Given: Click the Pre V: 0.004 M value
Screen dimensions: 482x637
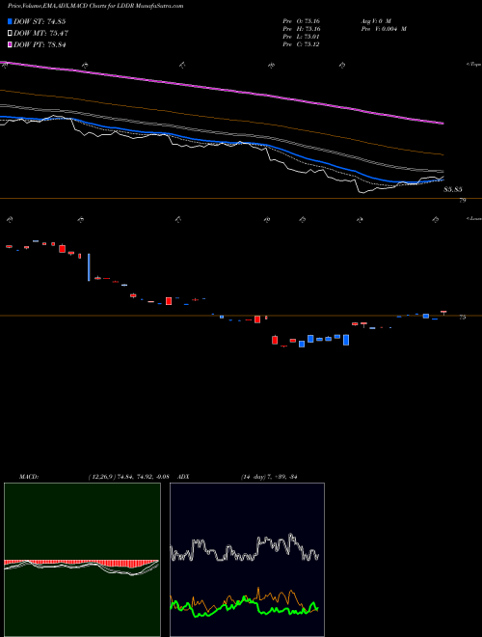Looking at the screenshot, I should [383, 29].
